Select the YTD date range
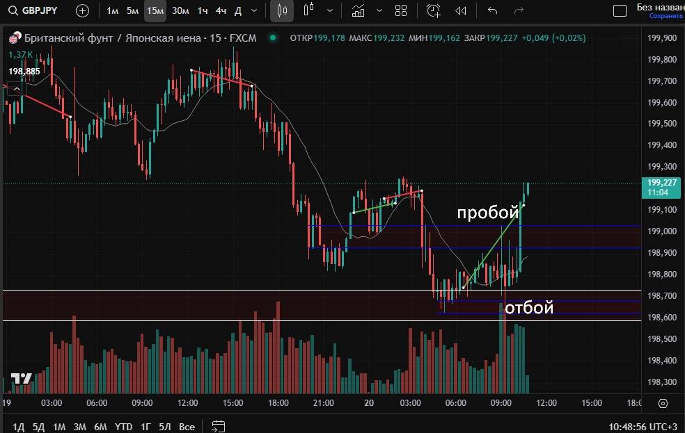 click(x=124, y=426)
